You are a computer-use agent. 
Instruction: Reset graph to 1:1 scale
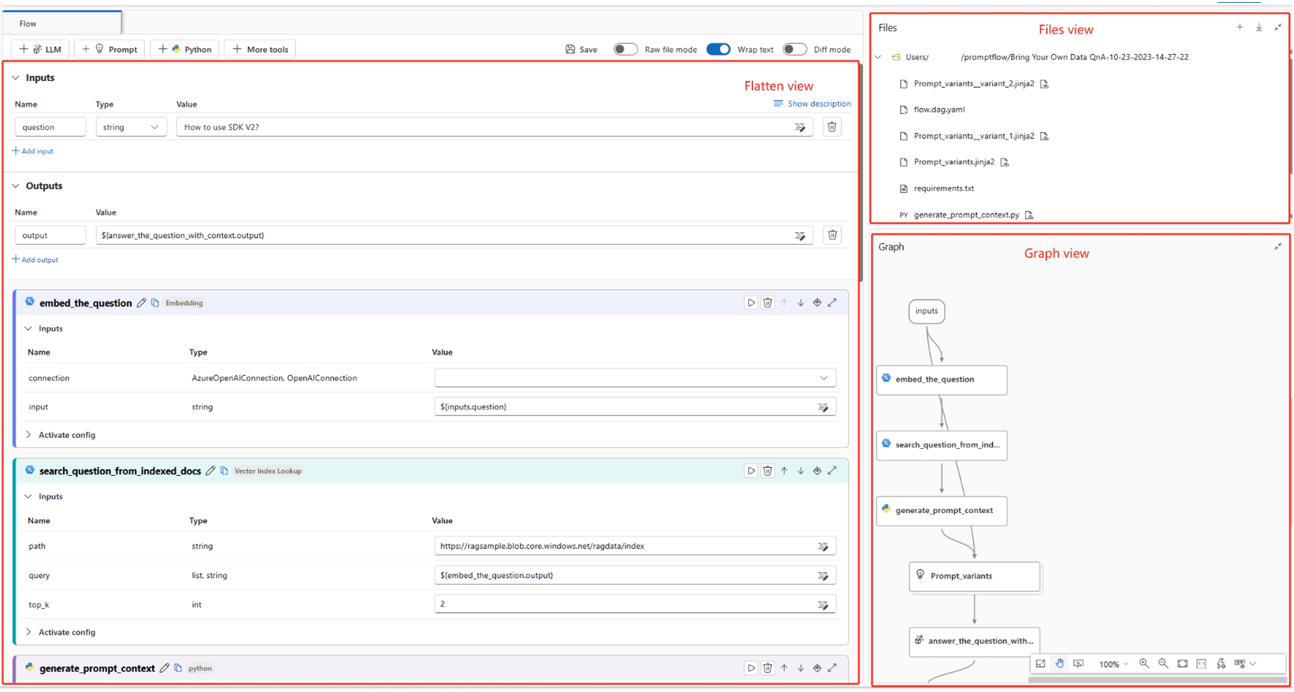[x=1201, y=664]
